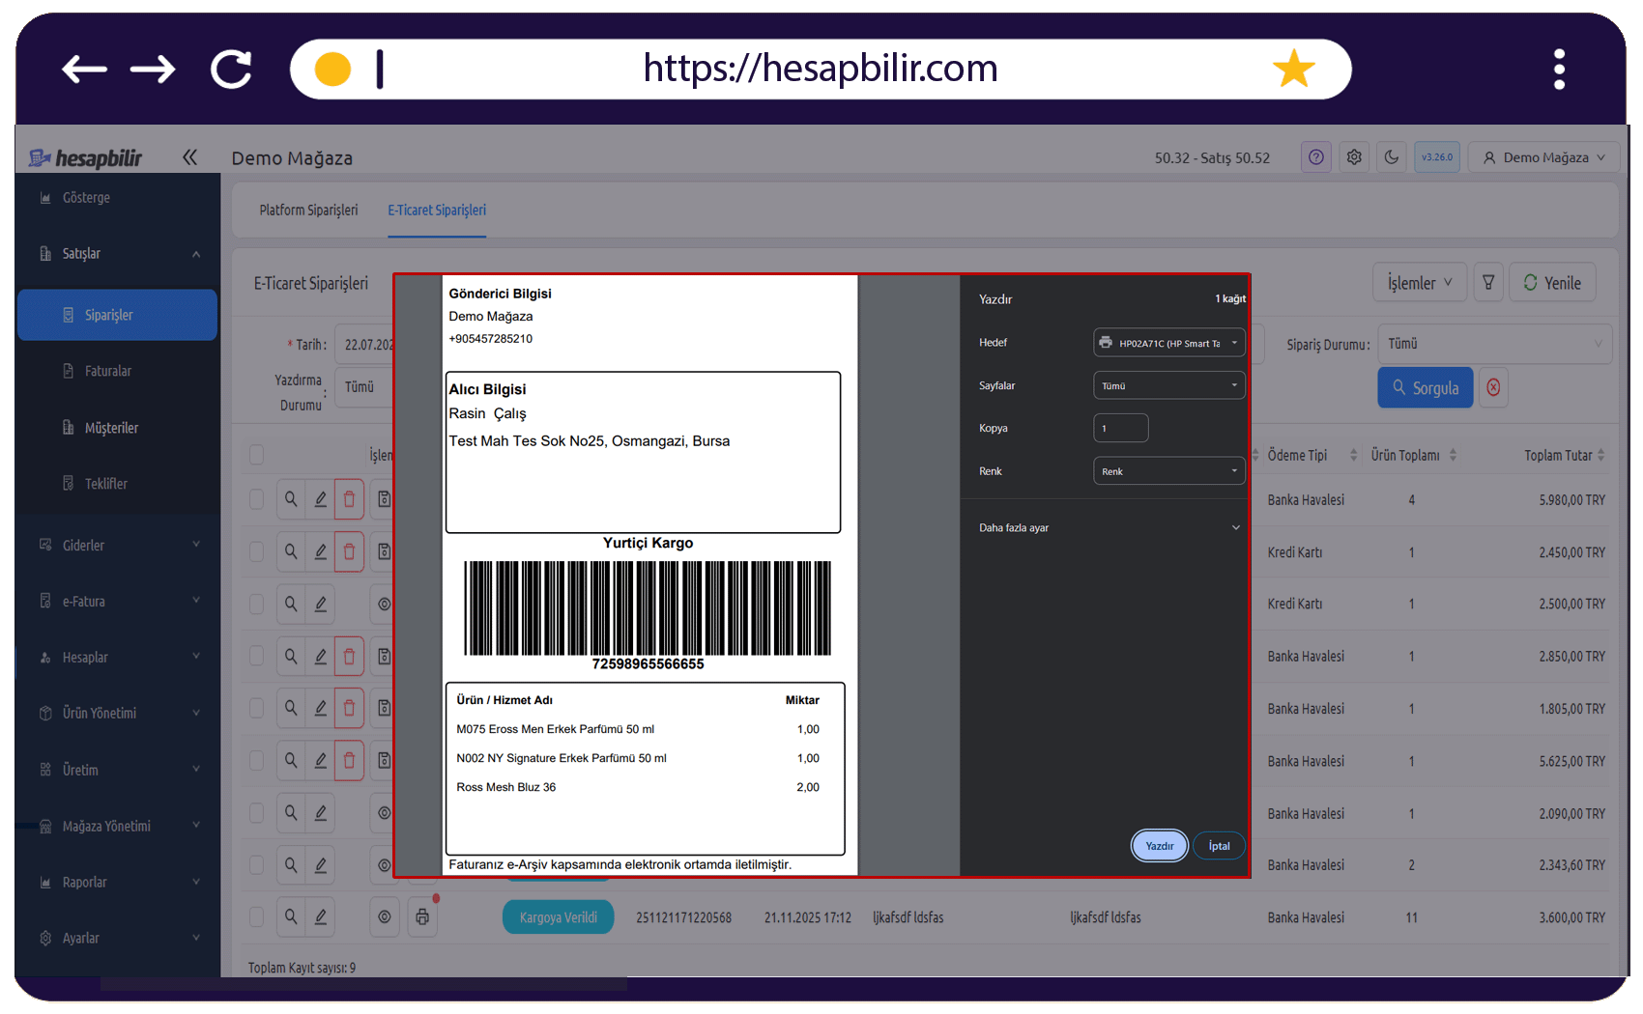Click the filter funnel icon
1643x1014 pixels.
pyautogui.click(x=1488, y=282)
